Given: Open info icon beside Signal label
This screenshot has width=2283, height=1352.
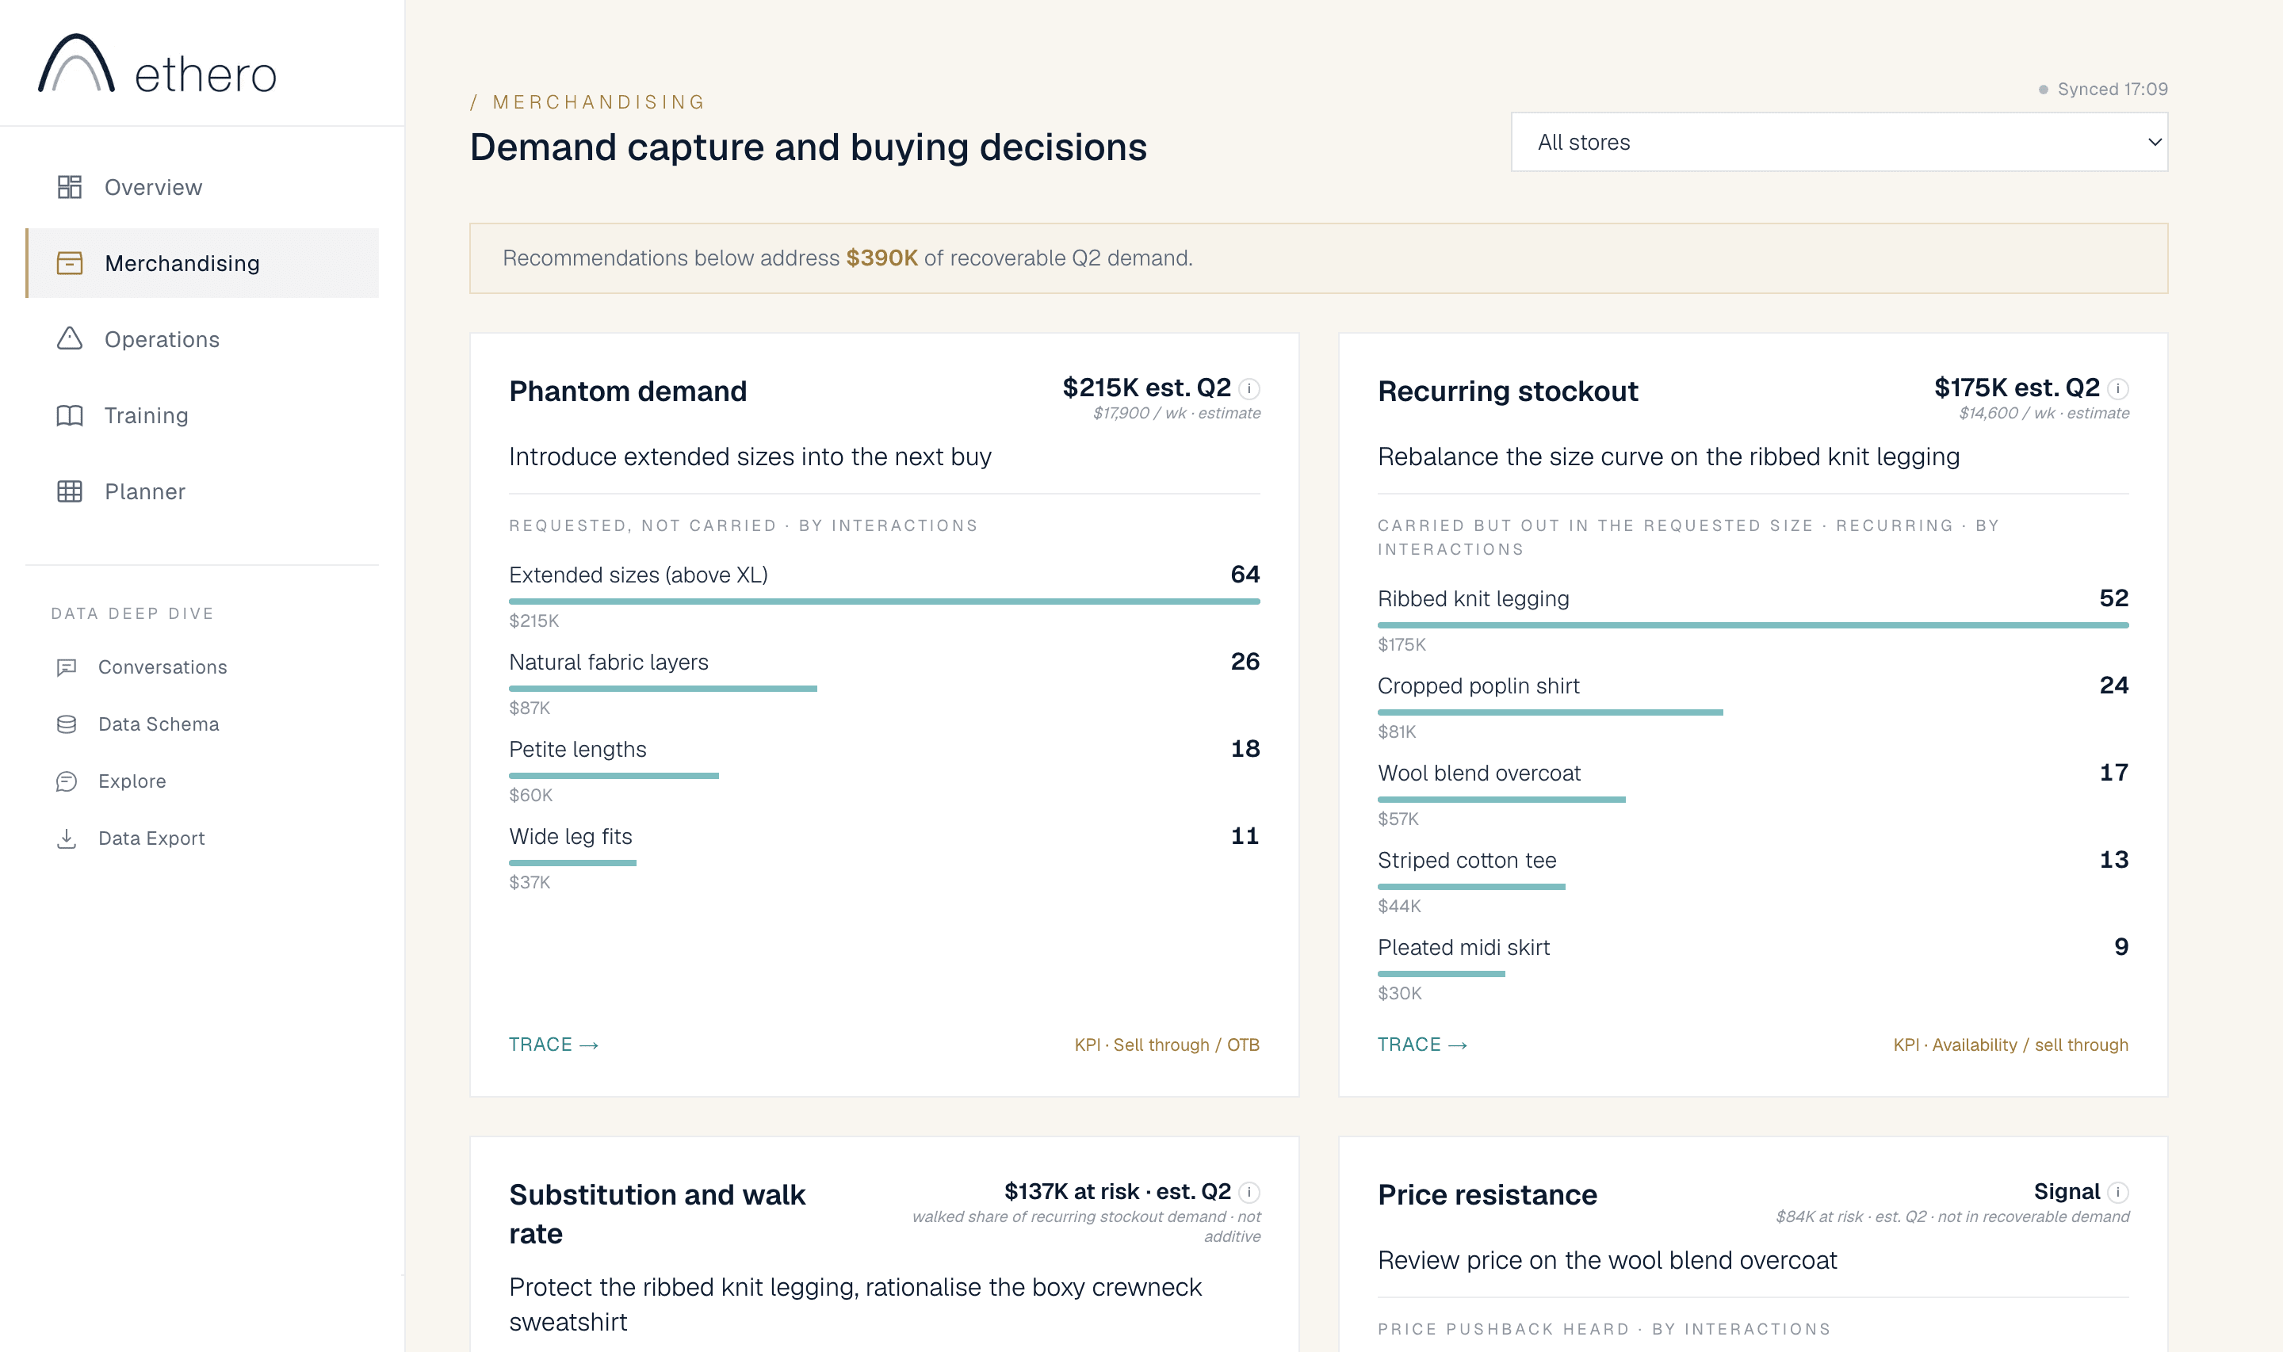Looking at the screenshot, I should pyautogui.click(x=2118, y=1193).
